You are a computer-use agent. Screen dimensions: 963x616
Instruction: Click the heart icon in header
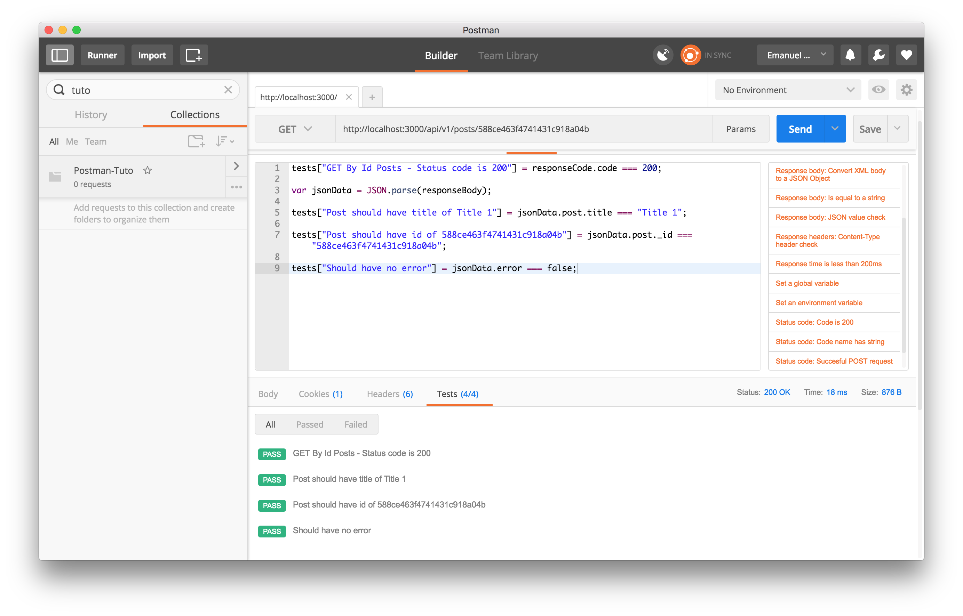click(906, 55)
